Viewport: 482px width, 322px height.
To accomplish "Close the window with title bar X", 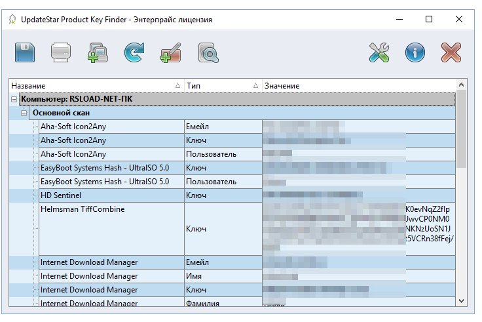I will 458,19.
